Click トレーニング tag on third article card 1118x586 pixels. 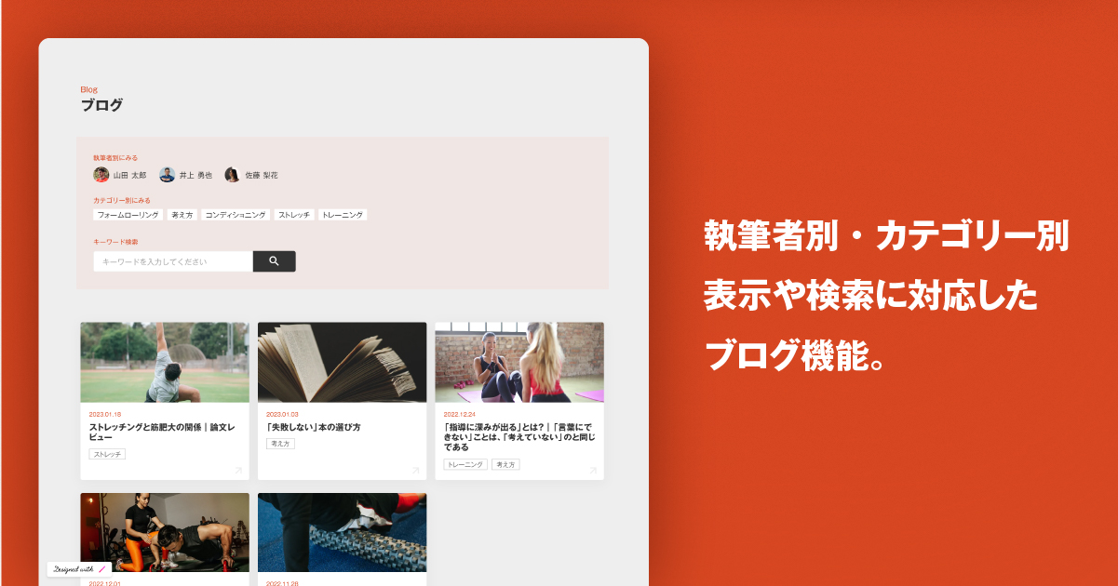pos(465,464)
